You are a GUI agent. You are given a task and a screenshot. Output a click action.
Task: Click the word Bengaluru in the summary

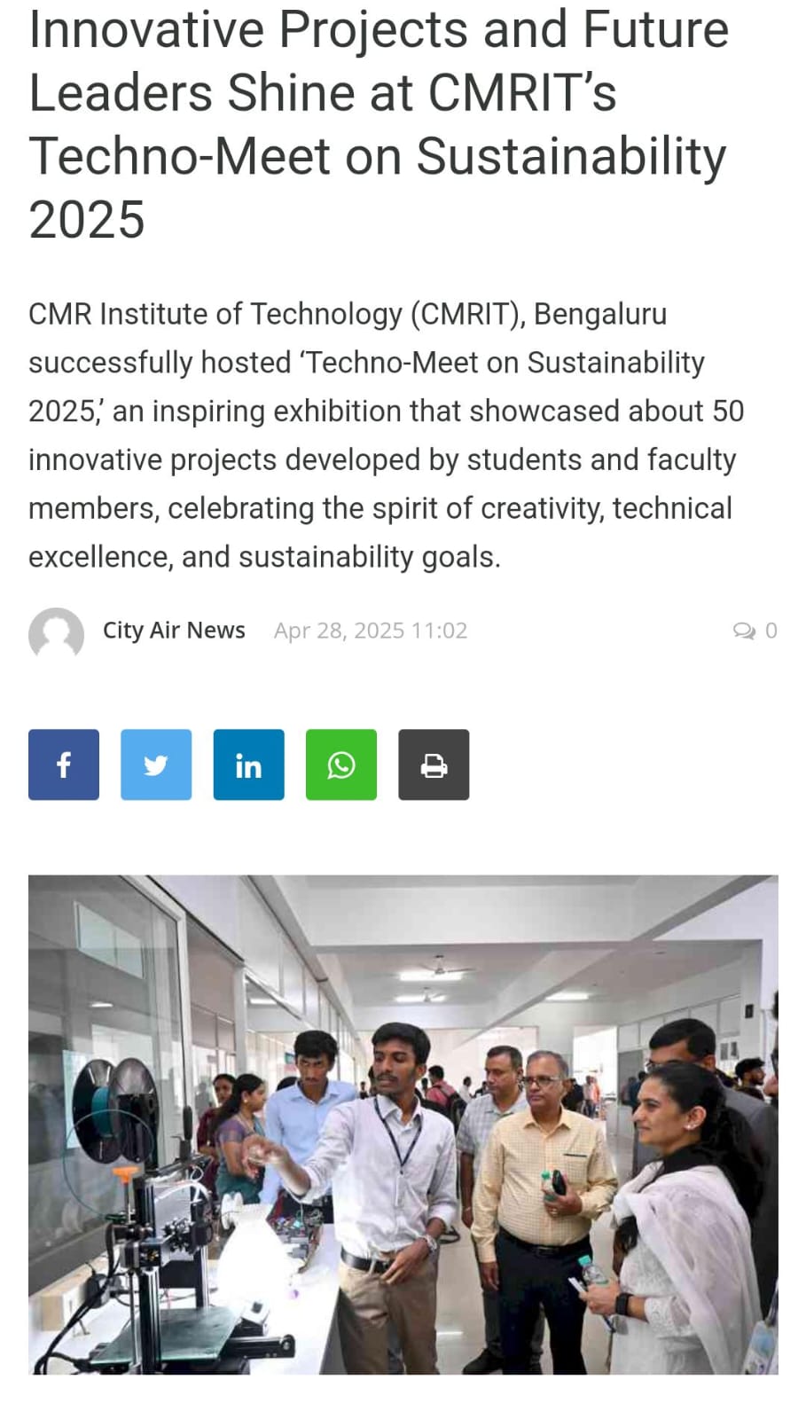pos(600,314)
